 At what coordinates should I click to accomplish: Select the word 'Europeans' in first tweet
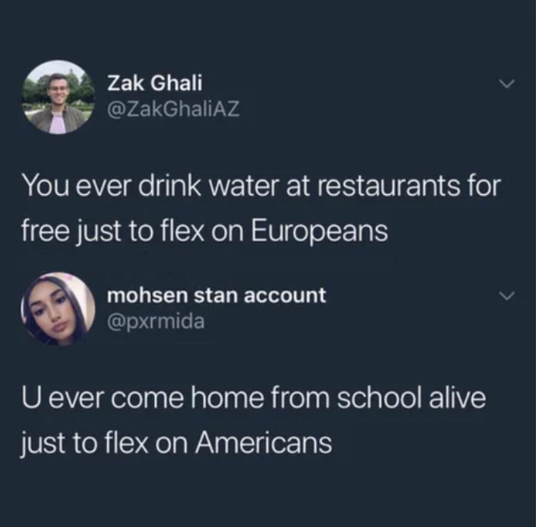pyautogui.click(x=320, y=232)
